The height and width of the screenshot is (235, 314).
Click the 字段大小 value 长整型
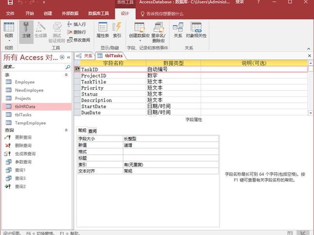click(171, 139)
